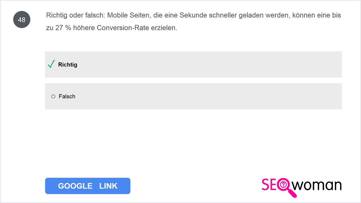Click the question number 48 badge
The width and height of the screenshot is (361, 203).
[22, 20]
